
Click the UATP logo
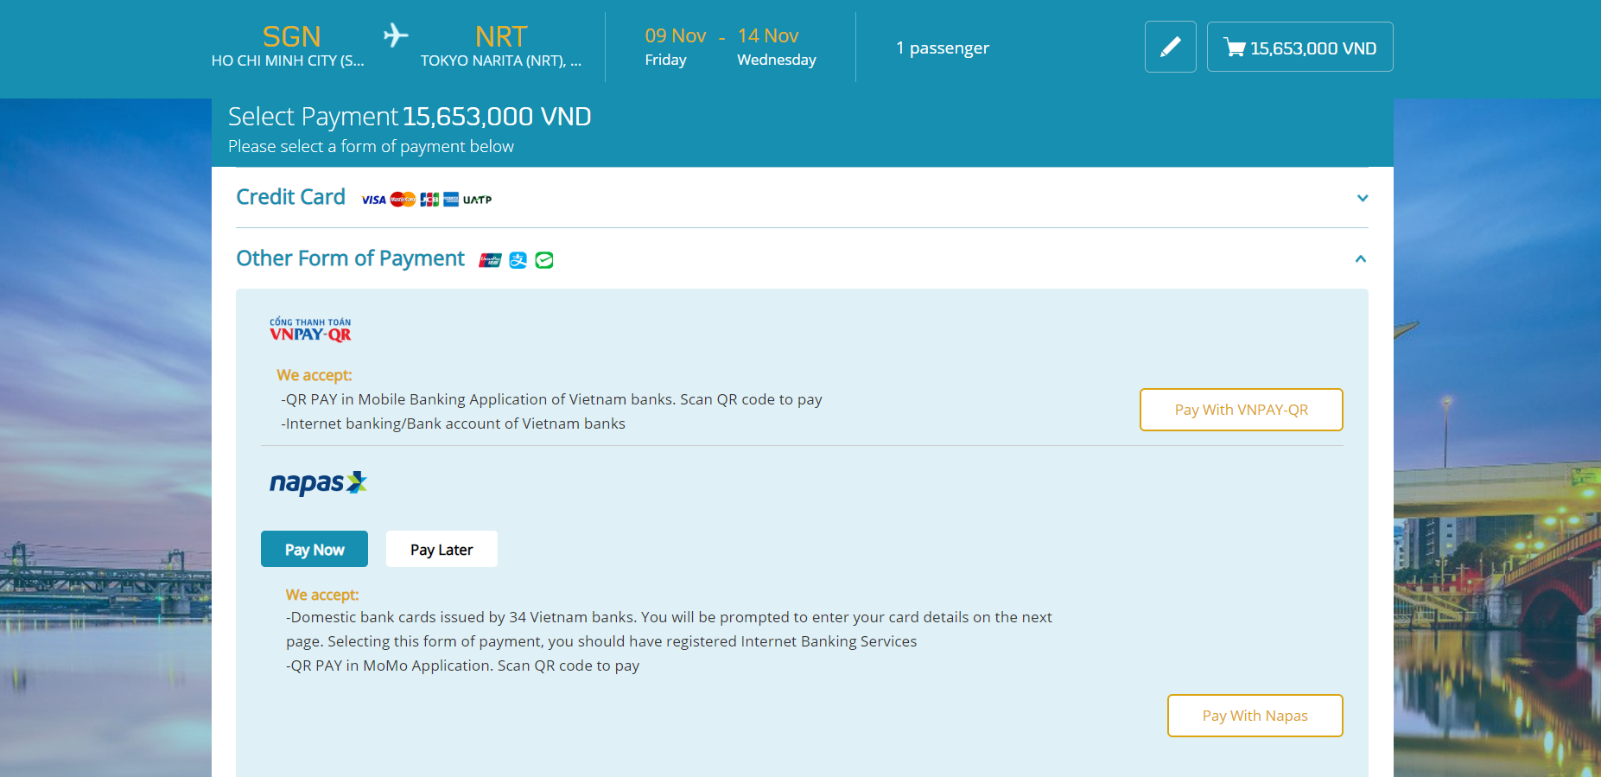pos(477,200)
